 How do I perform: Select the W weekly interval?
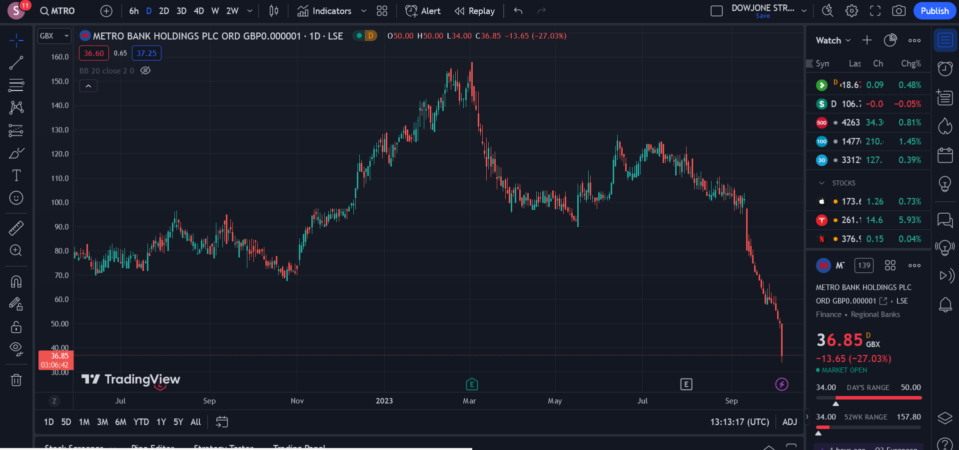coord(215,11)
